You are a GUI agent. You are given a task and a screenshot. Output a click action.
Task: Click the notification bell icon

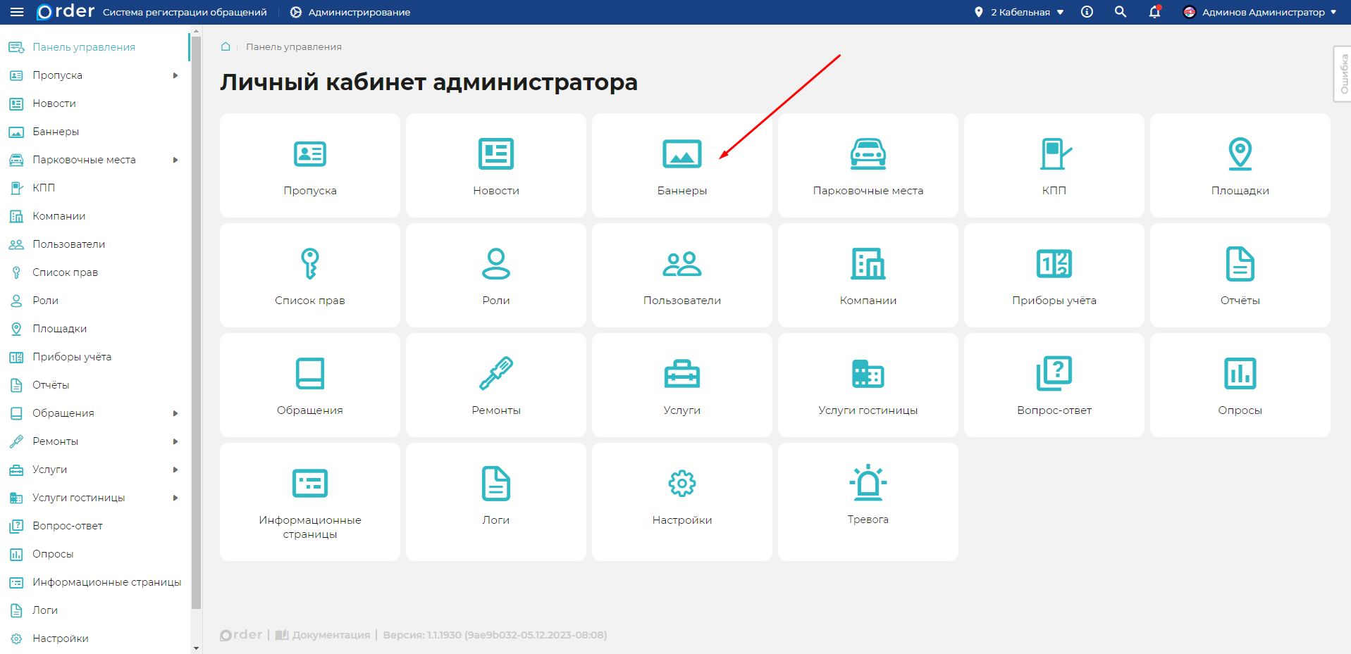click(1154, 12)
